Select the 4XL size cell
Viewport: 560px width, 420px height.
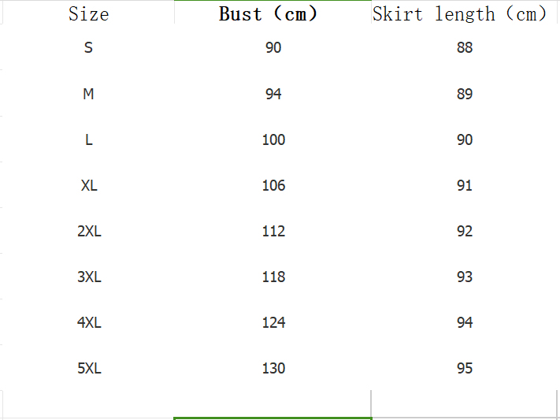[88, 323]
